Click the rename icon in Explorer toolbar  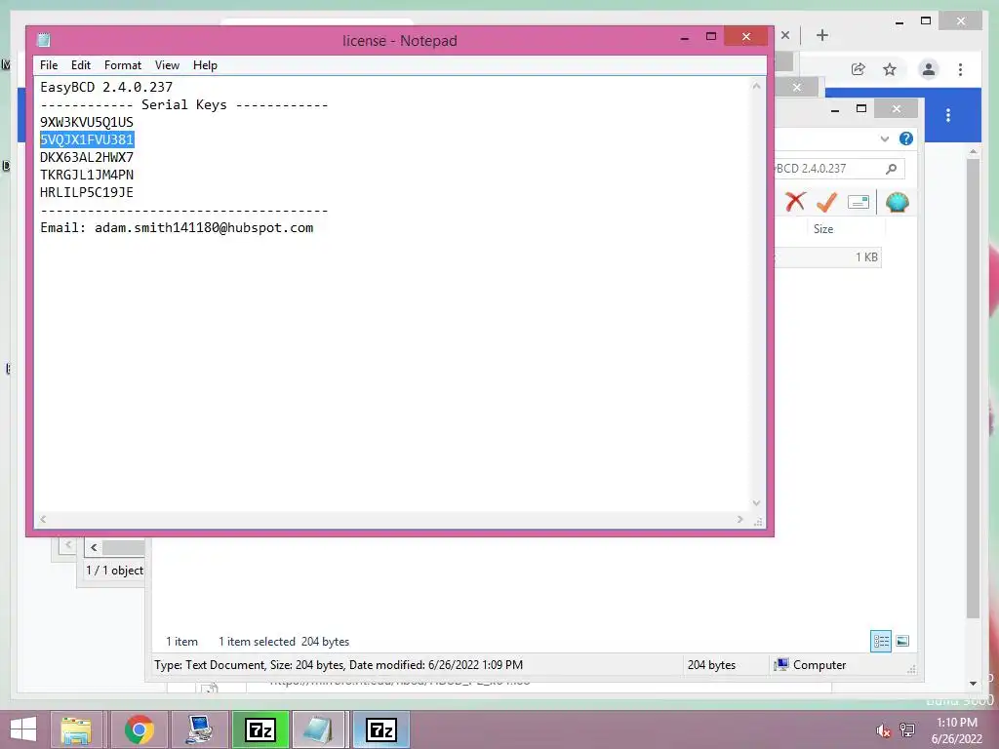tap(859, 202)
